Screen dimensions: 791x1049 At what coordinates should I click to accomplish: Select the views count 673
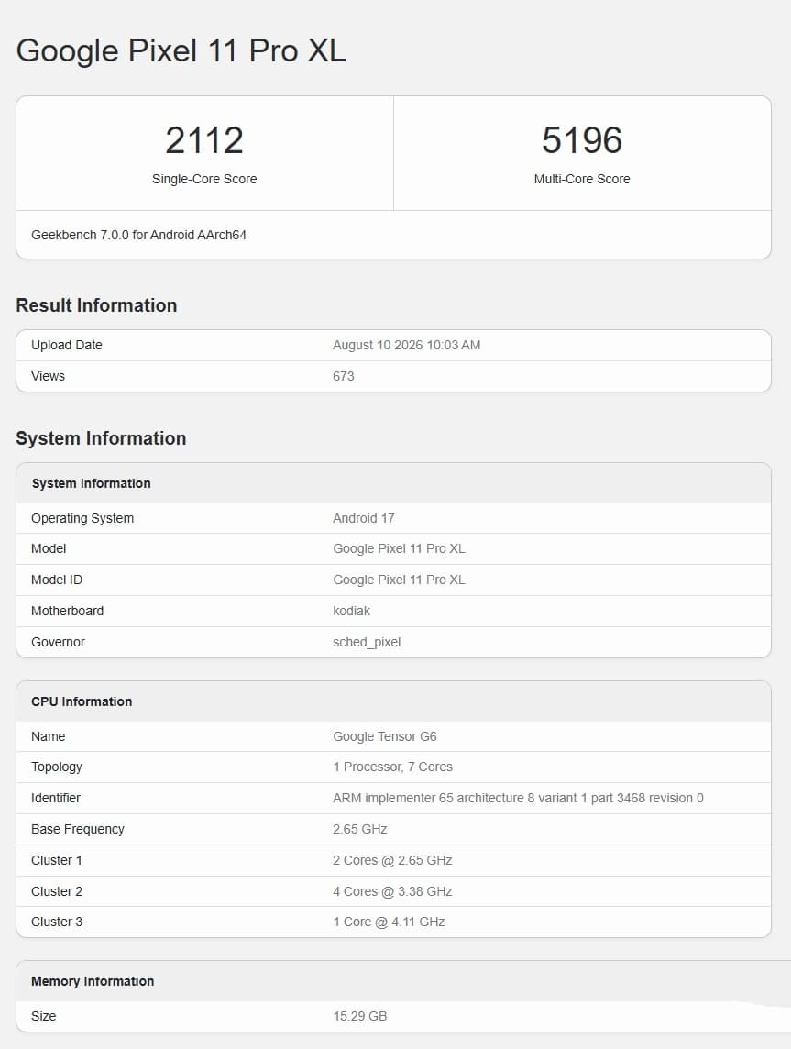click(343, 376)
